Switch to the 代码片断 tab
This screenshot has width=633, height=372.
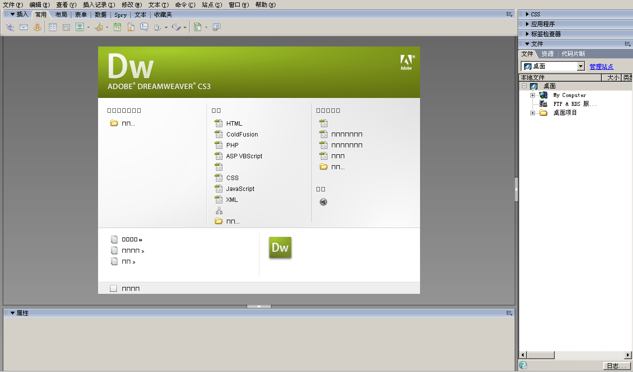tap(573, 54)
